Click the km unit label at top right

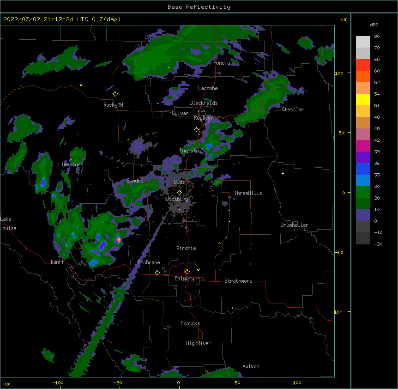344,19
